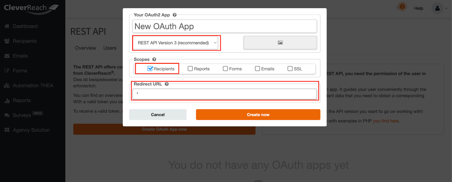Click the Emails envelope icon
The height and width of the screenshot is (182, 452).
[7, 56]
